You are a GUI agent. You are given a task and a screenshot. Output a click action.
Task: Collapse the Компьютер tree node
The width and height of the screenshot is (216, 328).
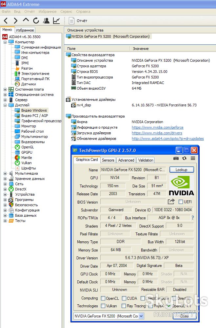tap(5, 42)
